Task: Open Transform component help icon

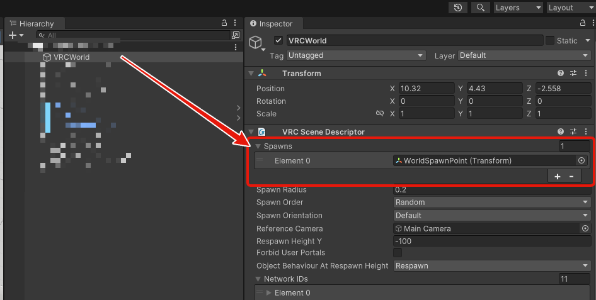Action: pyautogui.click(x=561, y=73)
